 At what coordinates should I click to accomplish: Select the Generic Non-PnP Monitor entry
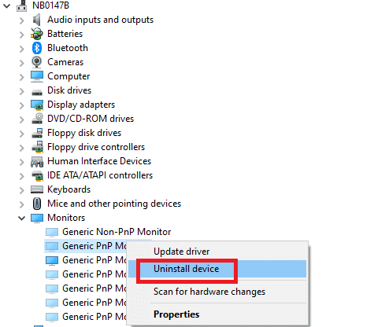point(117,232)
